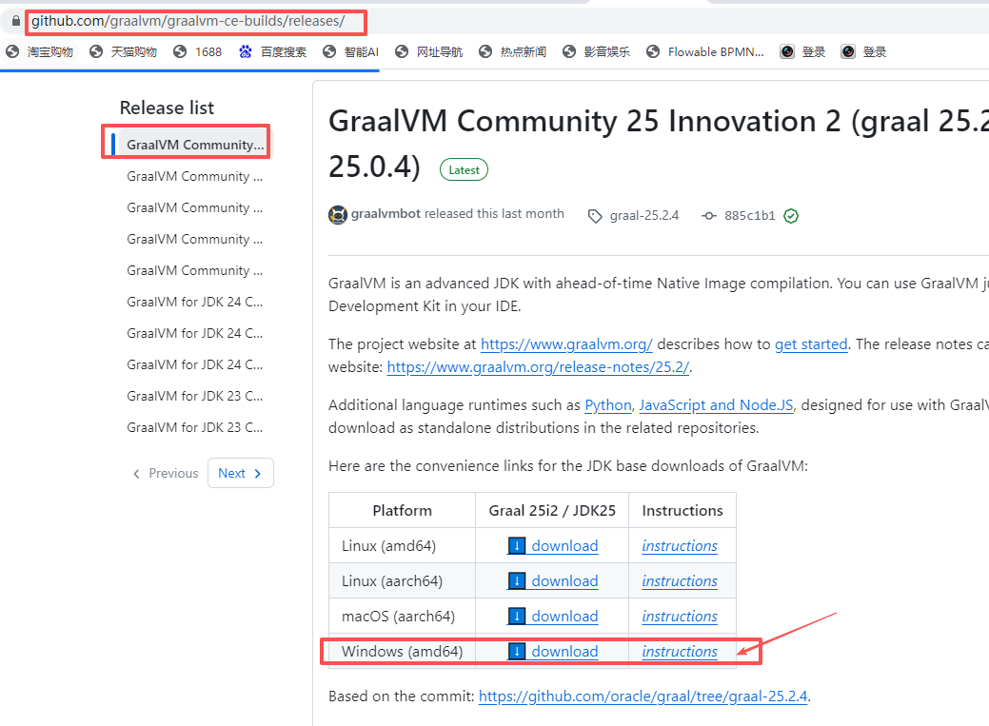Screen dimensions: 989x726
Task: Open commit 885c1b1
Action: [x=749, y=216]
